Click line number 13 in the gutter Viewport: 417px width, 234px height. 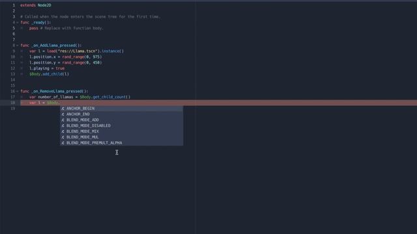pyautogui.click(x=13, y=74)
